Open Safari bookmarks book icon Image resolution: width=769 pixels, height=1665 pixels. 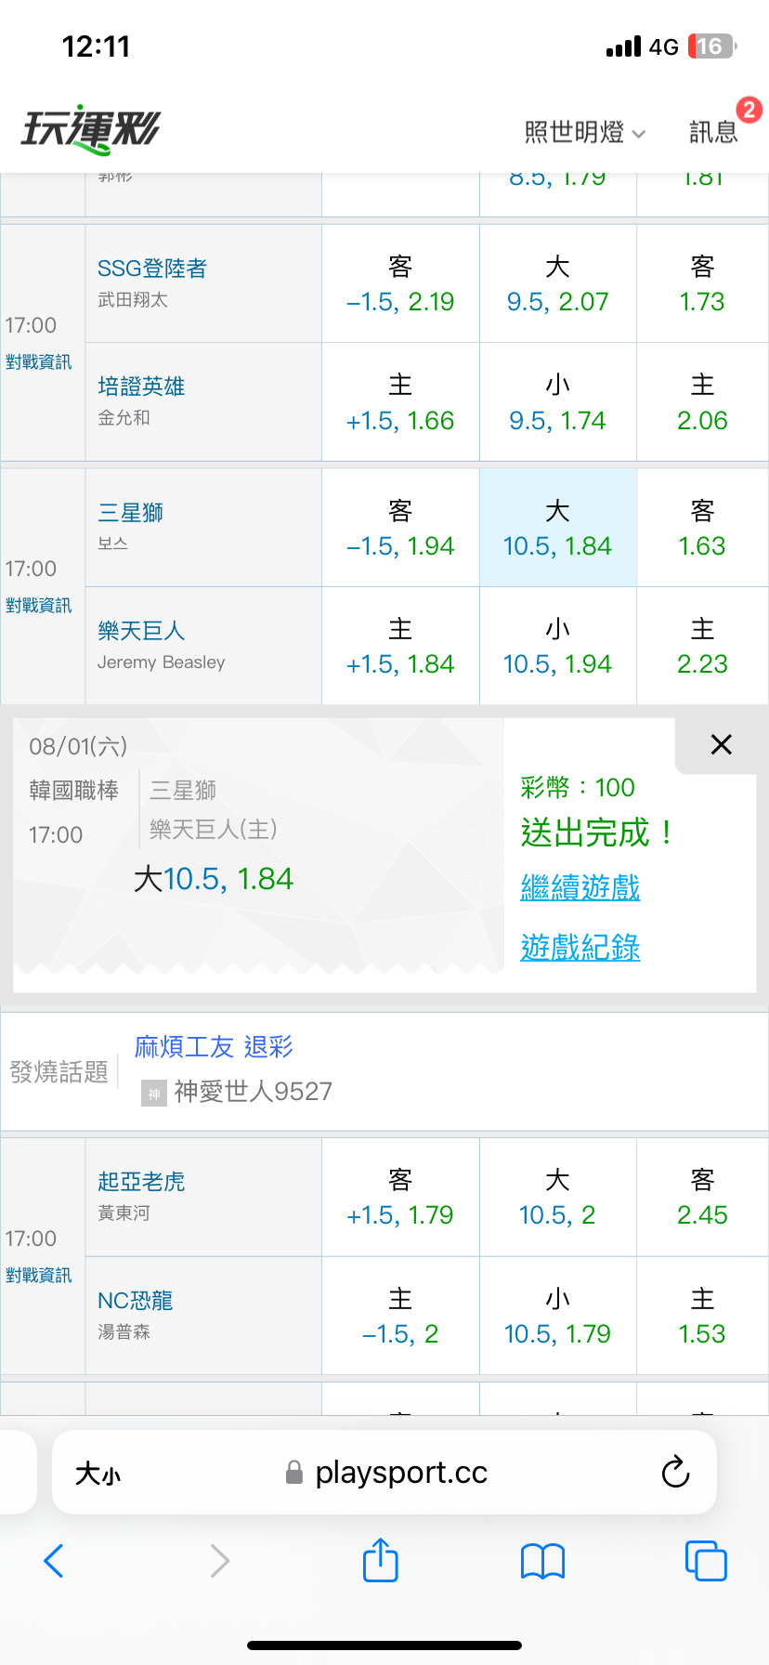tap(543, 1561)
